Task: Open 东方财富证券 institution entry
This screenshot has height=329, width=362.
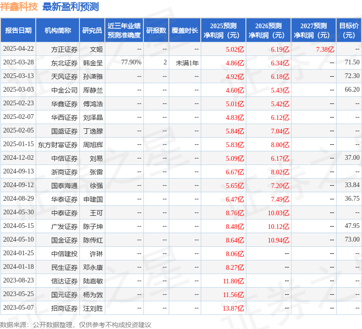Action: pos(58,144)
